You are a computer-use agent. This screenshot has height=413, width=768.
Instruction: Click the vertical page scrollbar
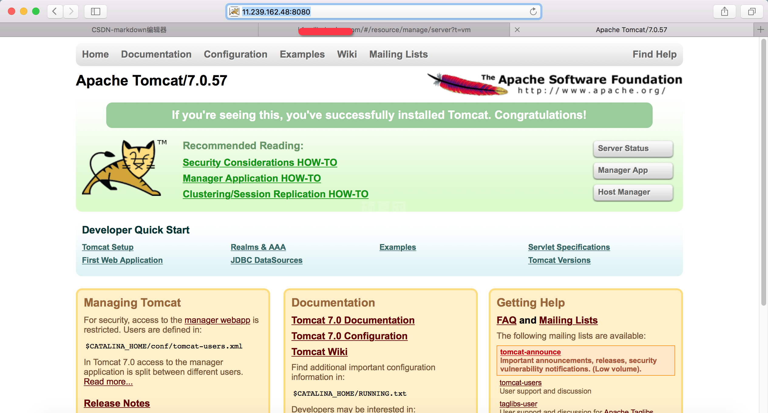pyautogui.click(x=764, y=172)
